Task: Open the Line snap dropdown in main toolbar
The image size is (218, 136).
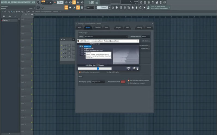Action: 90,8
